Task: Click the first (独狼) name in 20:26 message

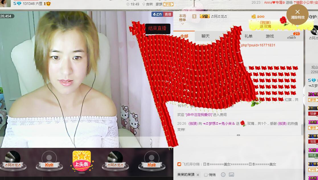Action: 193,123
